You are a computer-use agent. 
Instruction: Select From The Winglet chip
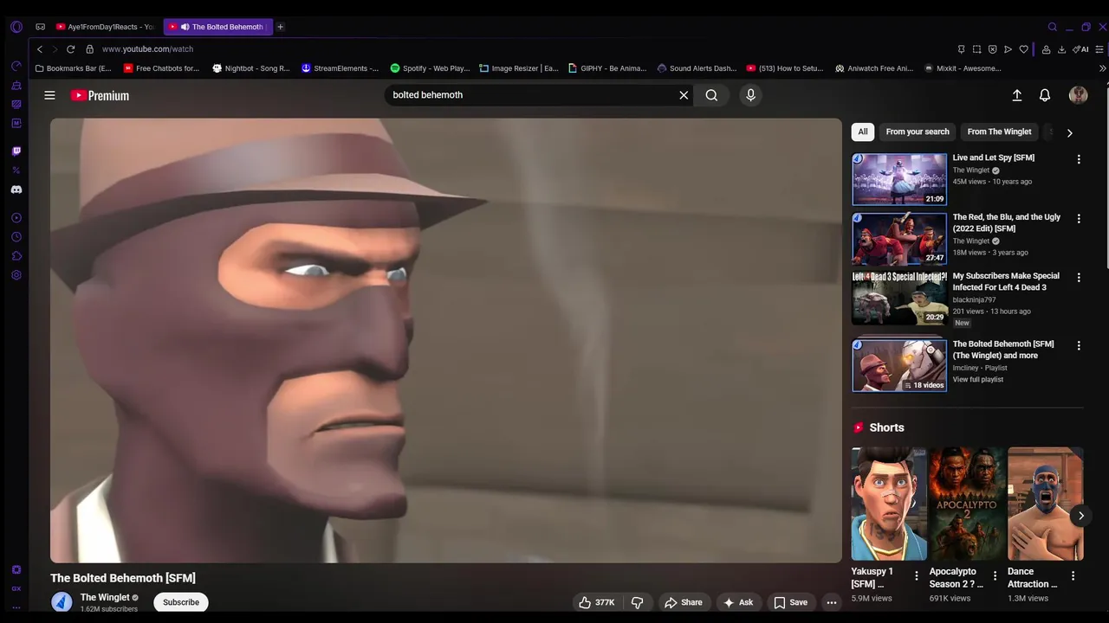(x=999, y=132)
